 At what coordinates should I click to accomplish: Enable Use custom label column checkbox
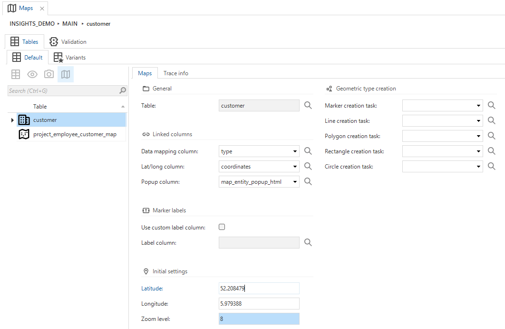click(x=222, y=227)
